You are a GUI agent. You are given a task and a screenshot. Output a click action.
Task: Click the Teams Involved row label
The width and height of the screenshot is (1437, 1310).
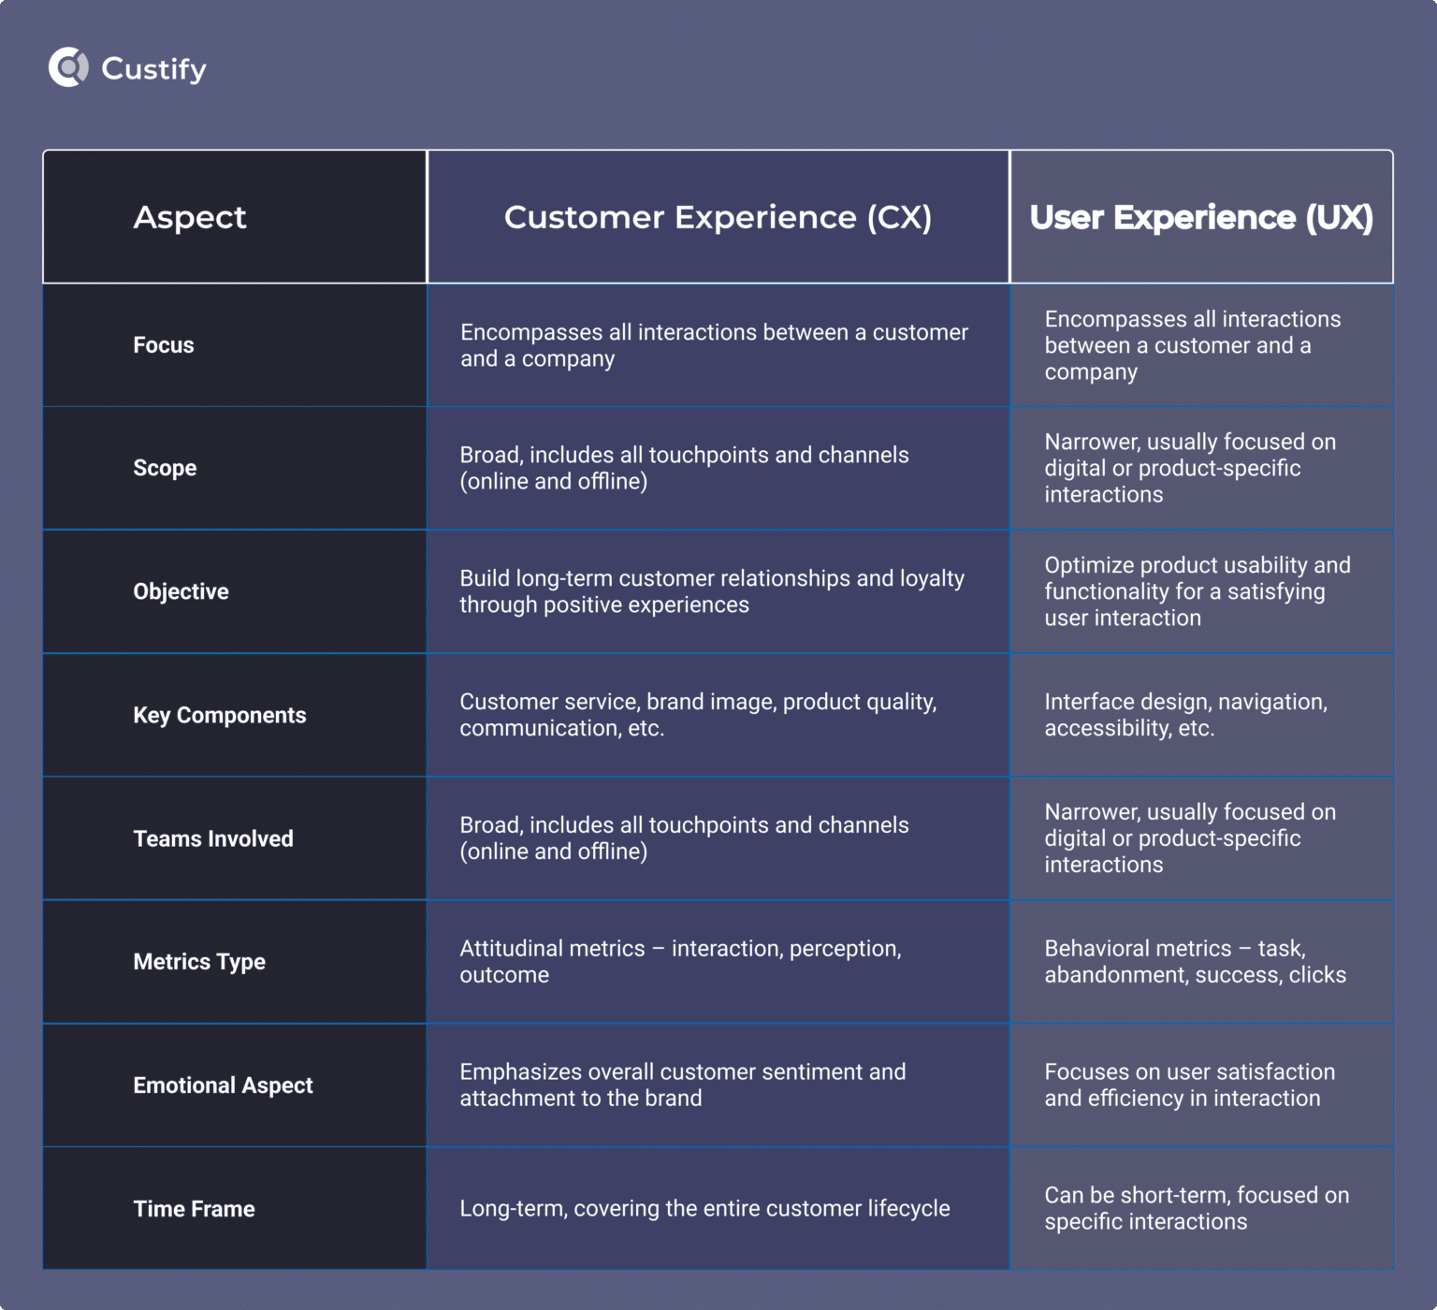(213, 838)
